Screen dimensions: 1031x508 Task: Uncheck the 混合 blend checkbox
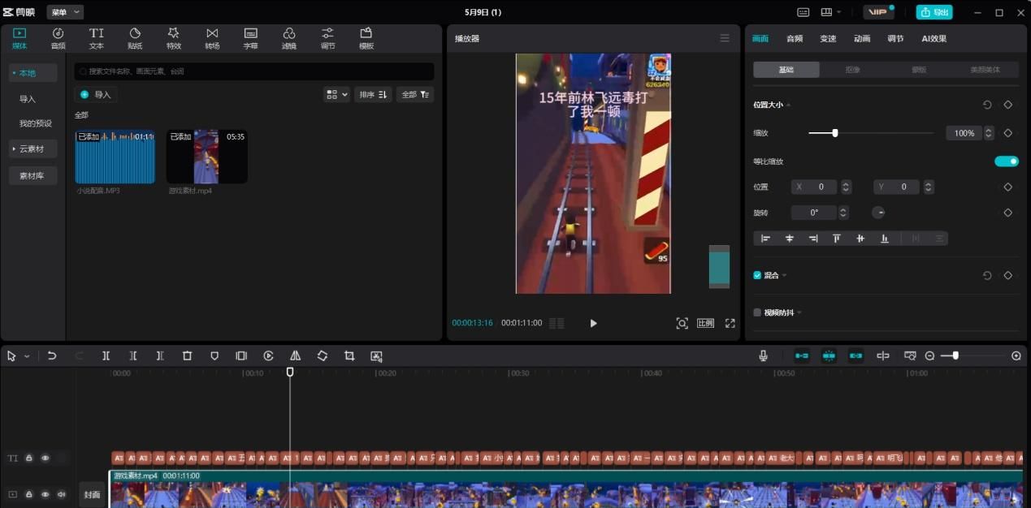(757, 275)
